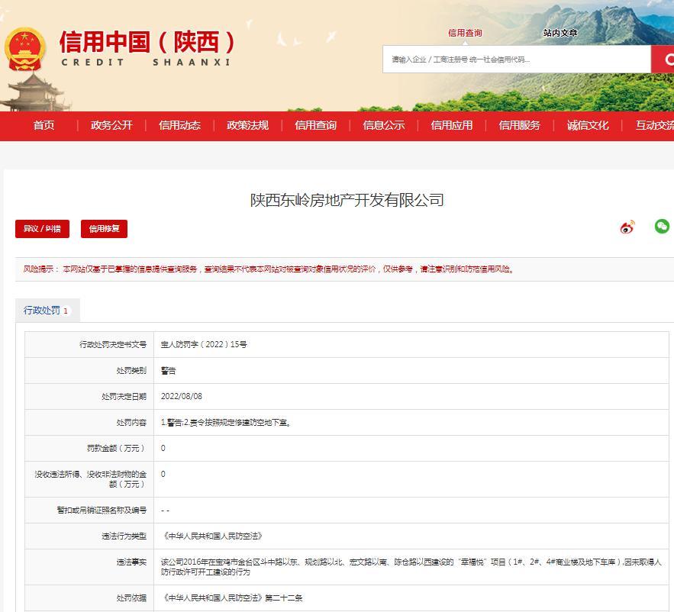Click violation type 《中华人民共和国人民防空法》
The height and width of the screenshot is (612, 674).
212,536
